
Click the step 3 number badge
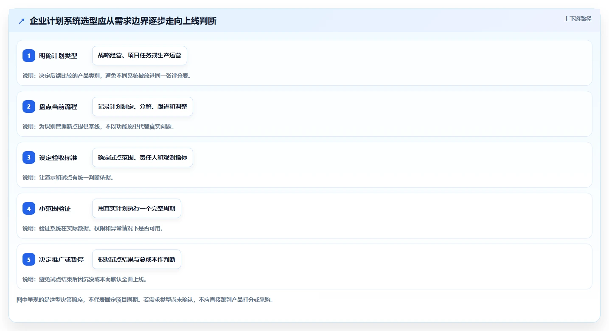pyautogui.click(x=29, y=157)
